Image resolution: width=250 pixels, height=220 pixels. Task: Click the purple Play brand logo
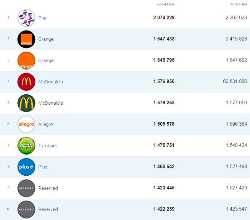[x=26, y=18]
